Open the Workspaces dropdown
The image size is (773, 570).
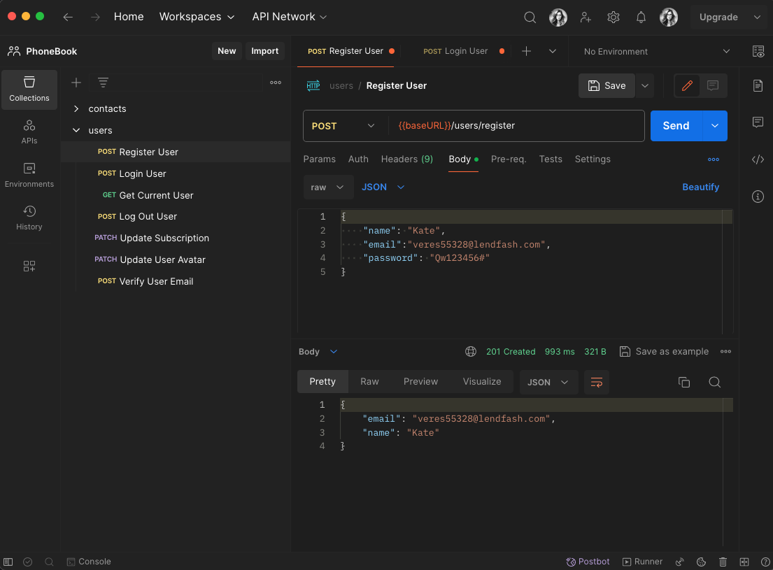197,17
